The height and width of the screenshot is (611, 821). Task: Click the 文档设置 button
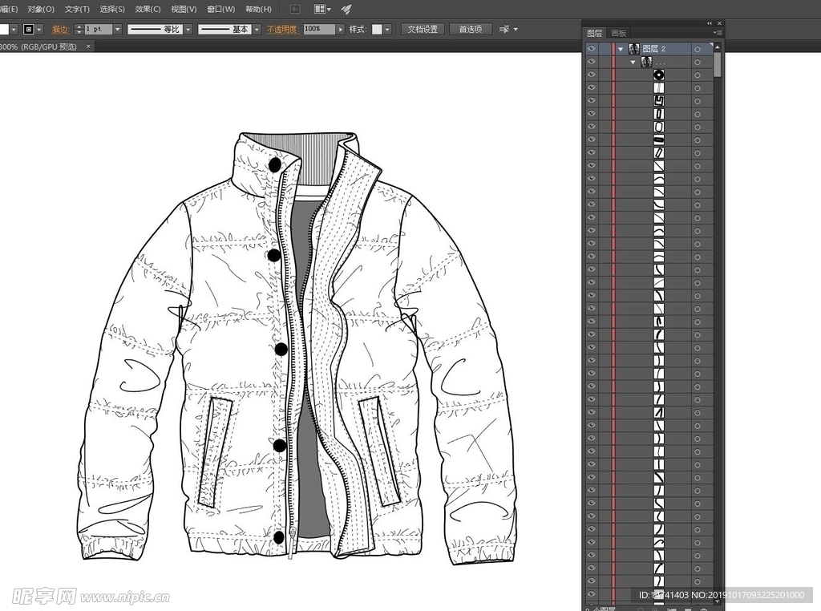[423, 29]
